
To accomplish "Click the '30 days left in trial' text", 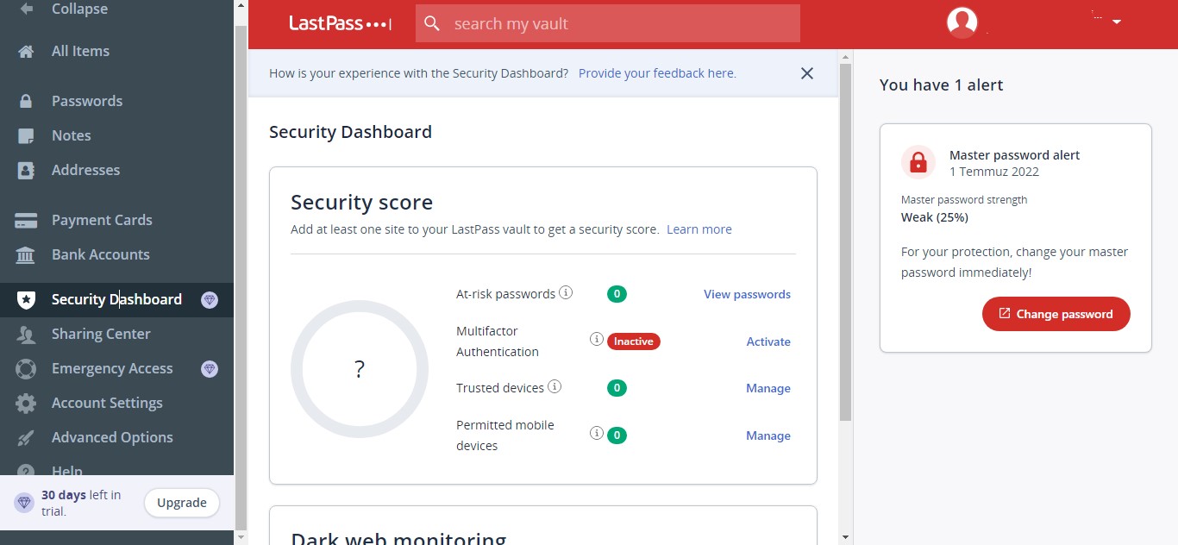I will (x=81, y=503).
